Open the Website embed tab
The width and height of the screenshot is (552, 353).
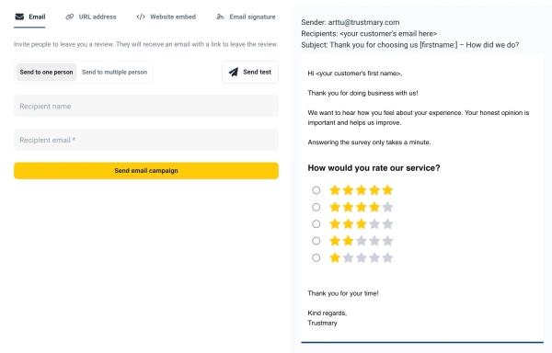click(167, 17)
